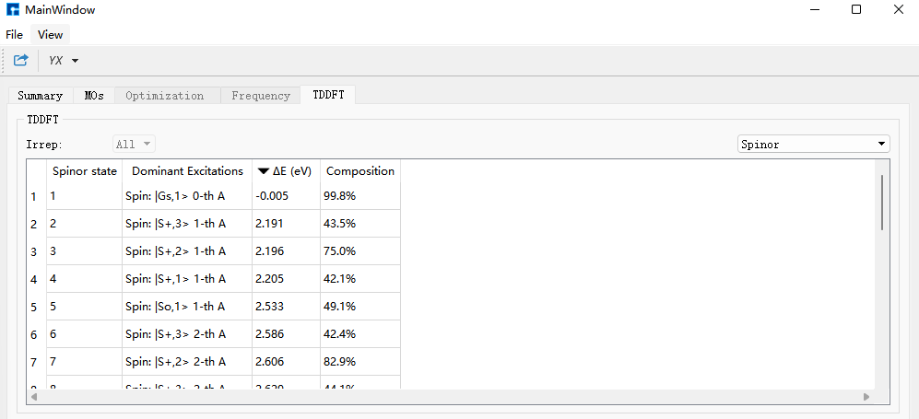
Task: Sort by the ΔE (eV) descending arrow
Action: [x=264, y=171]
